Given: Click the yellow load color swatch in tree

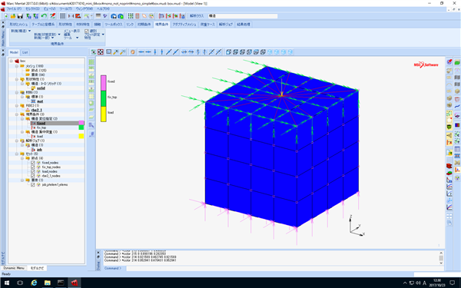Looking at the screenshot, I should coord(81,136).
